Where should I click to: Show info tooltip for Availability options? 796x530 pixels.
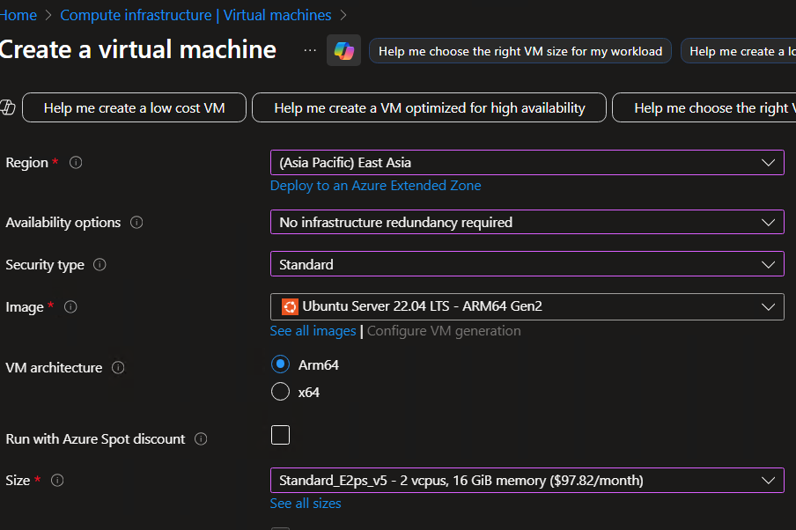(x=136, y=223)
